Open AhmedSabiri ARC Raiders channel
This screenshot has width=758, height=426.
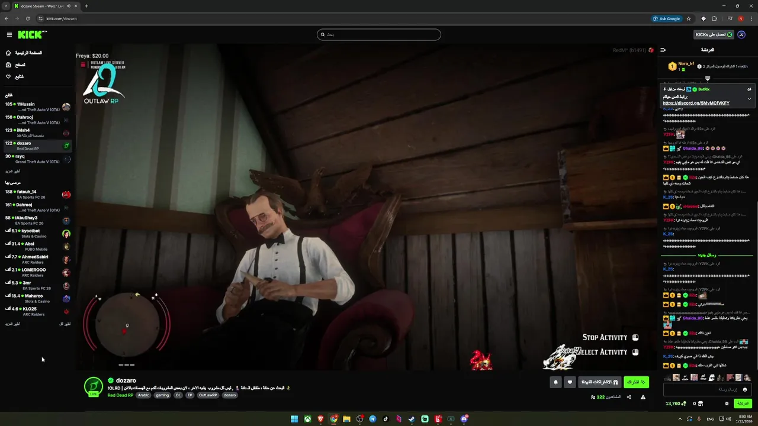coord(37,260)
